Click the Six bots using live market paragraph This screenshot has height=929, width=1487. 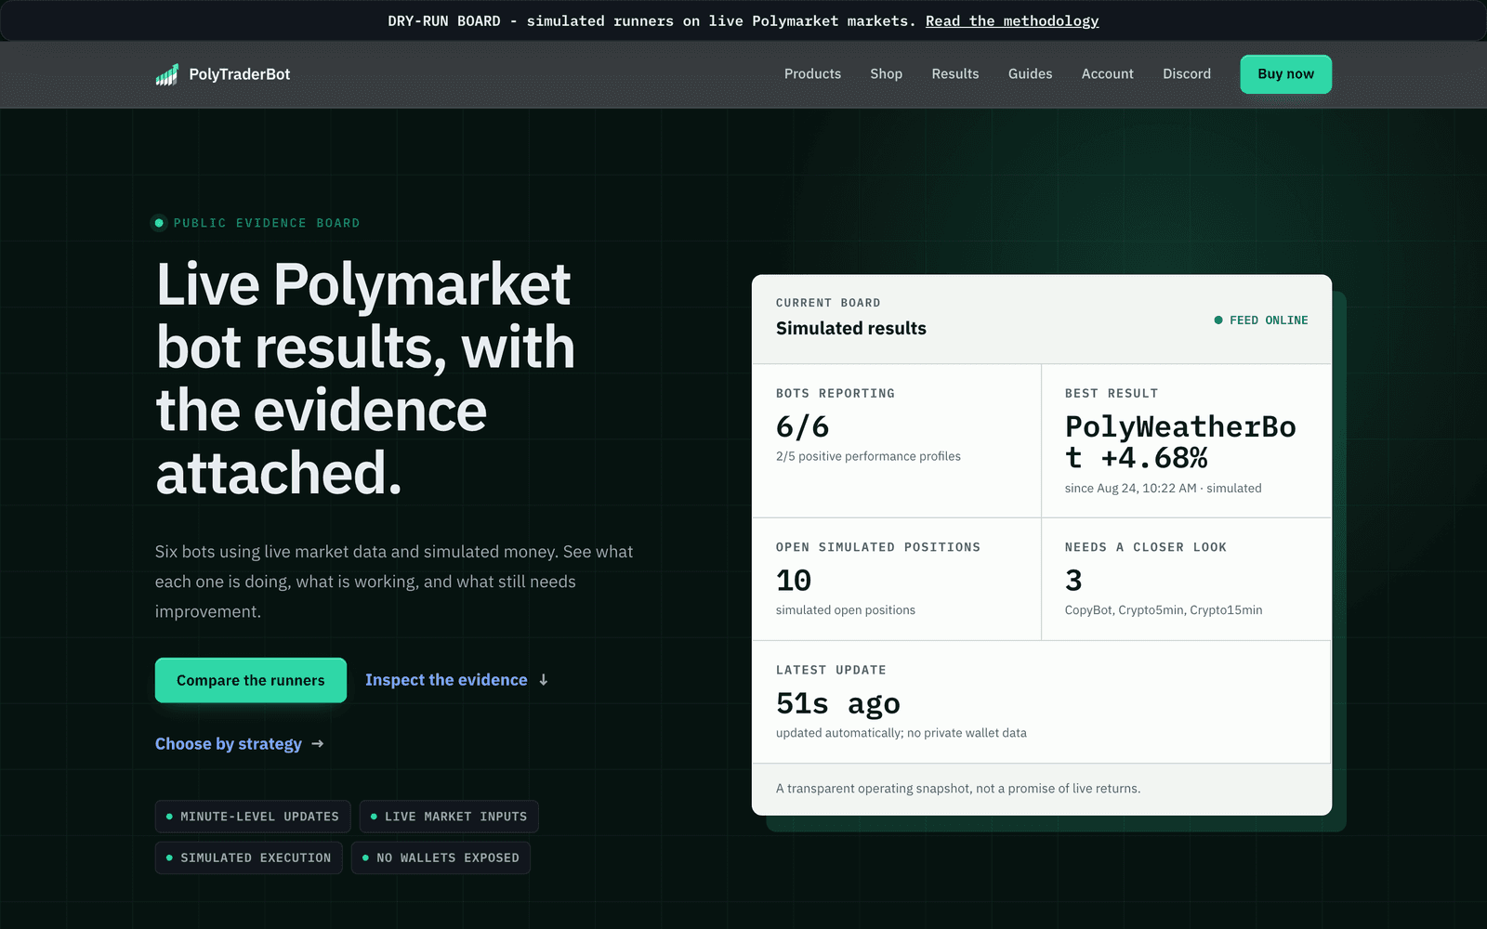[x=394, y=582]
